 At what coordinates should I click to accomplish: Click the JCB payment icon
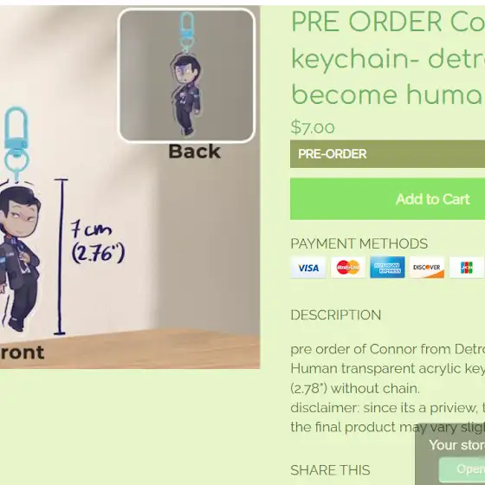(x=467, y=268)
